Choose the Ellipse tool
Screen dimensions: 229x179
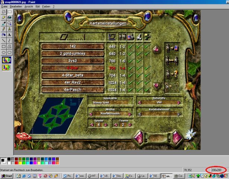[4, 52]
